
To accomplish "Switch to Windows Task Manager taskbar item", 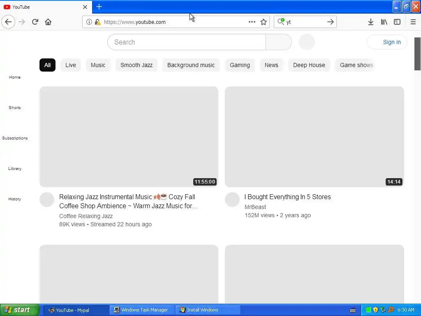I will (142, 310).
